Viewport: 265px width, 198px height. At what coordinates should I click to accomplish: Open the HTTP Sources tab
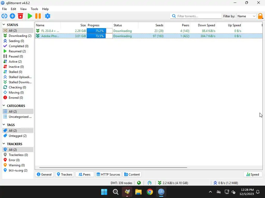[x=108, y=175]
